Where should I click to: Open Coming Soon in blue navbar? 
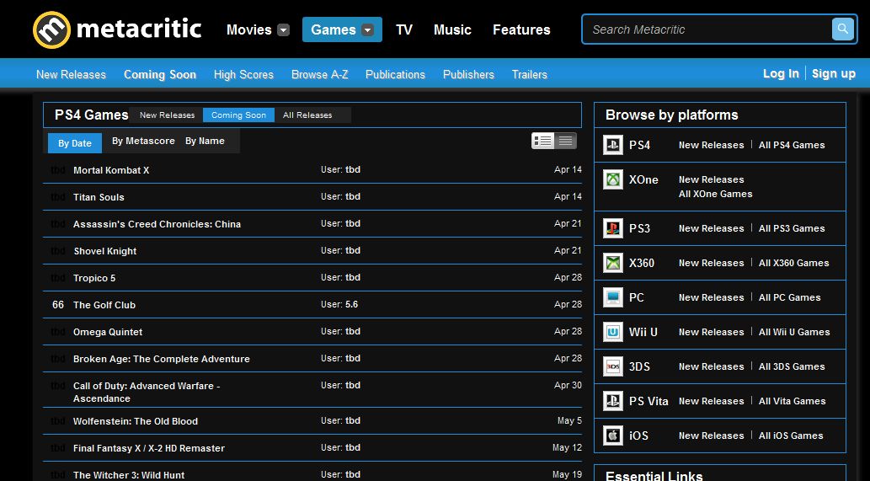(160, 74)
